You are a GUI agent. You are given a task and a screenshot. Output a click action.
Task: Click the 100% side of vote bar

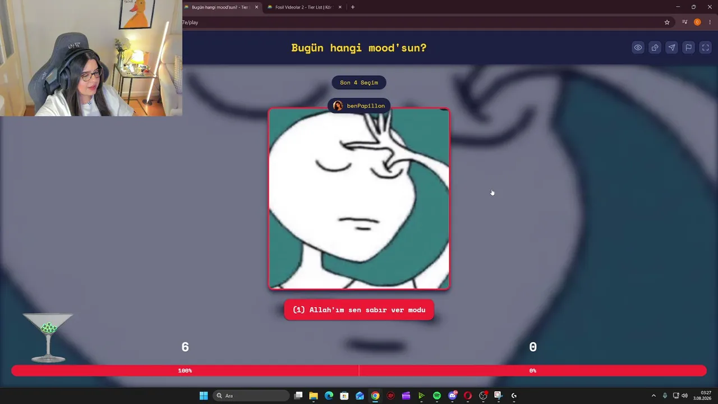(x=185, y=370)
